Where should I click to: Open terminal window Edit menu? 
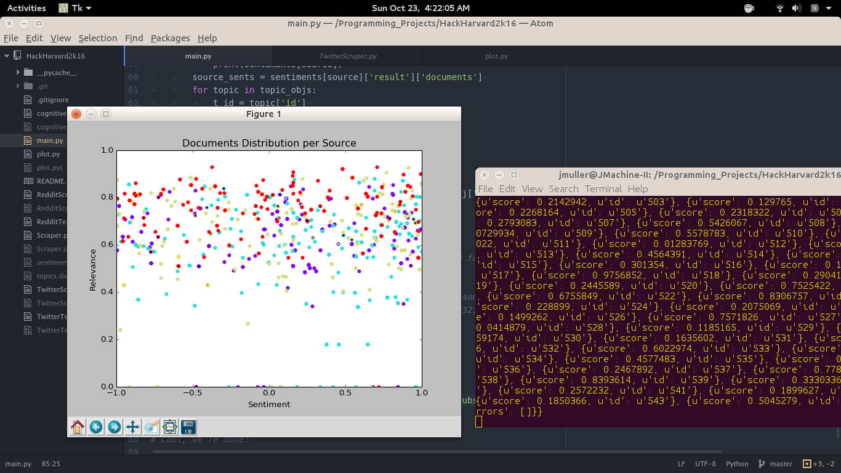click(507, 189)
